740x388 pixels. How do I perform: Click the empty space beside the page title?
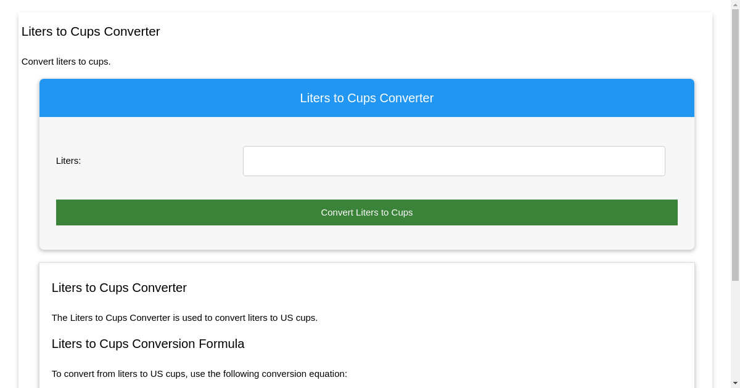[x=370, y=31]
